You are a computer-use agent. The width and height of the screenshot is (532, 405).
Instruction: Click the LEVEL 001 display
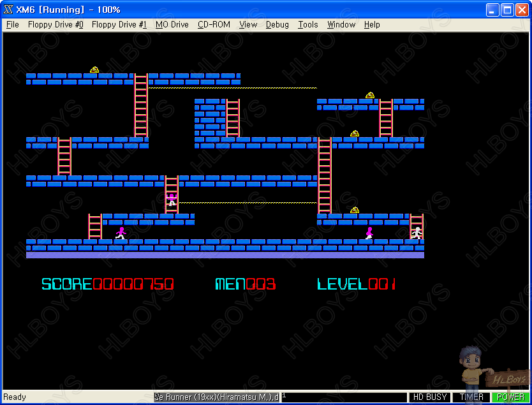coord(356,284)
